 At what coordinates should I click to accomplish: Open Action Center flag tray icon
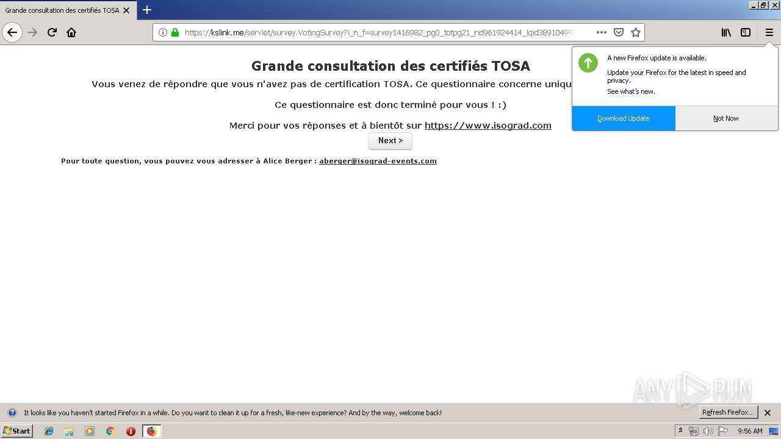tap(723, 431)
